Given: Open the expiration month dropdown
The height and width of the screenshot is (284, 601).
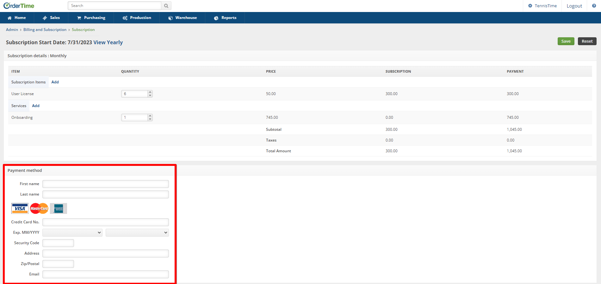Looking at the screenshot, I should pos(72,233).
